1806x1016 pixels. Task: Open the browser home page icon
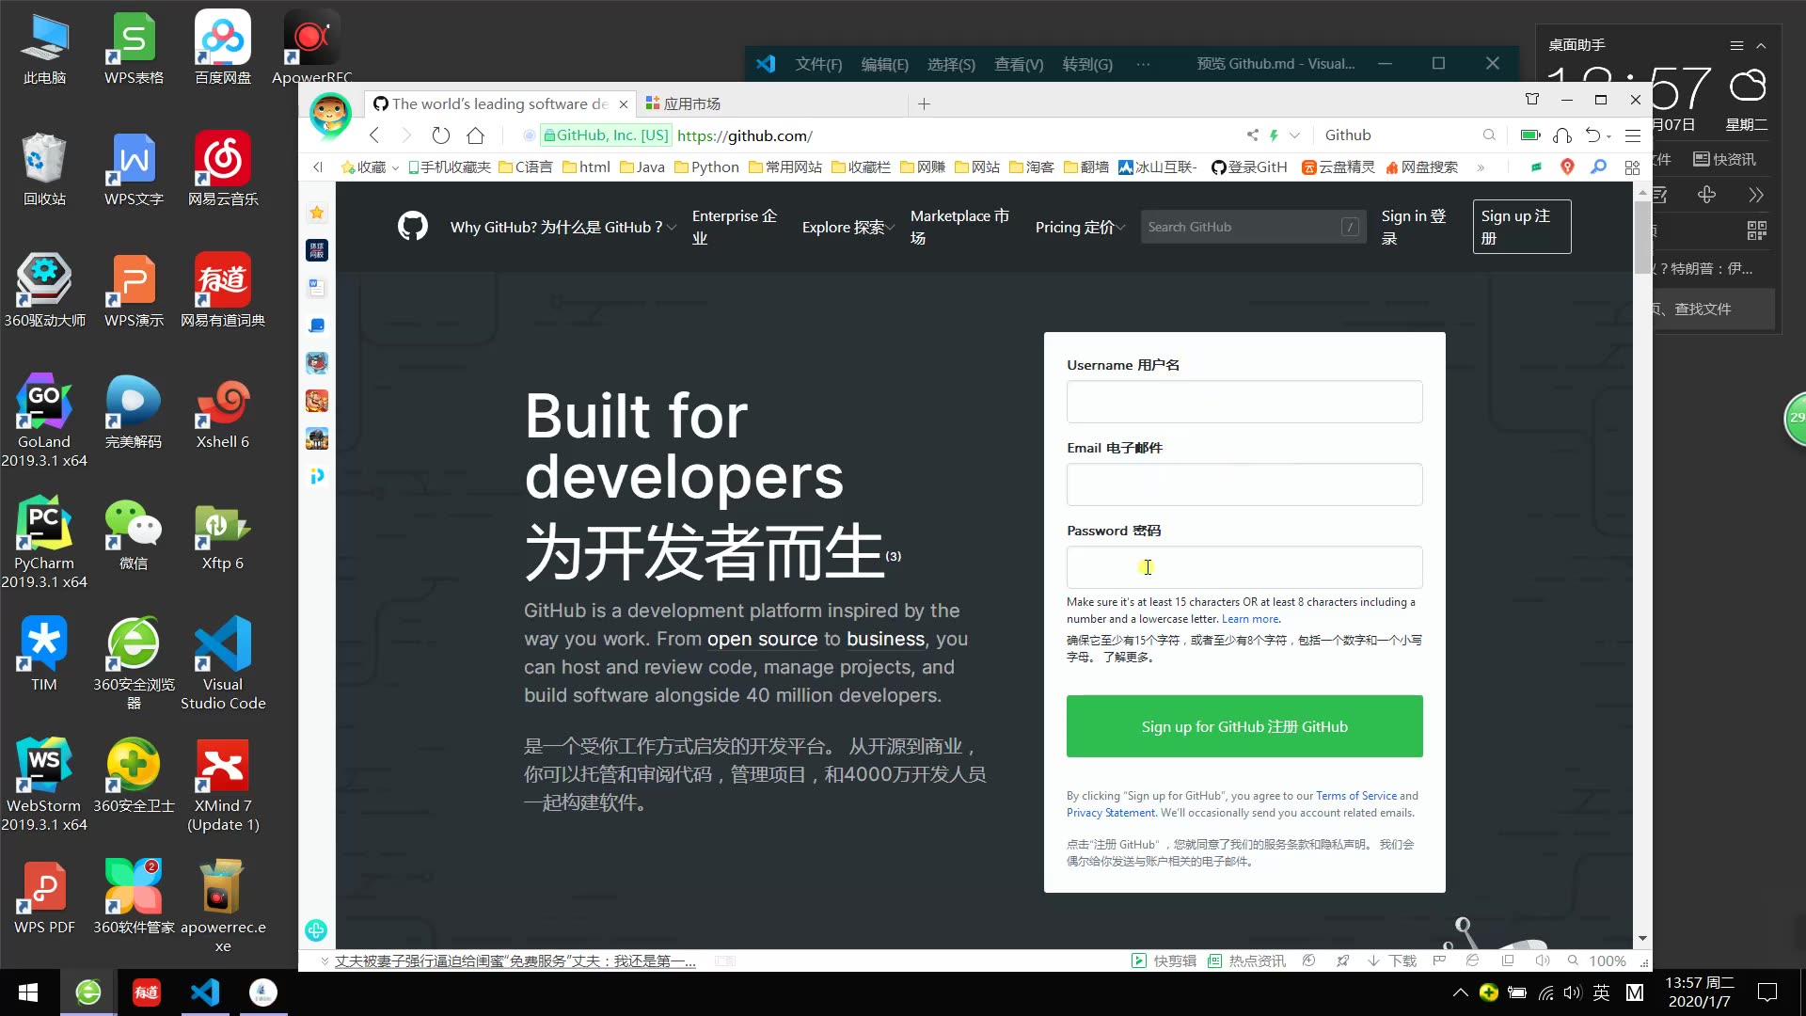pyautogui.click(x=475, y=135)
